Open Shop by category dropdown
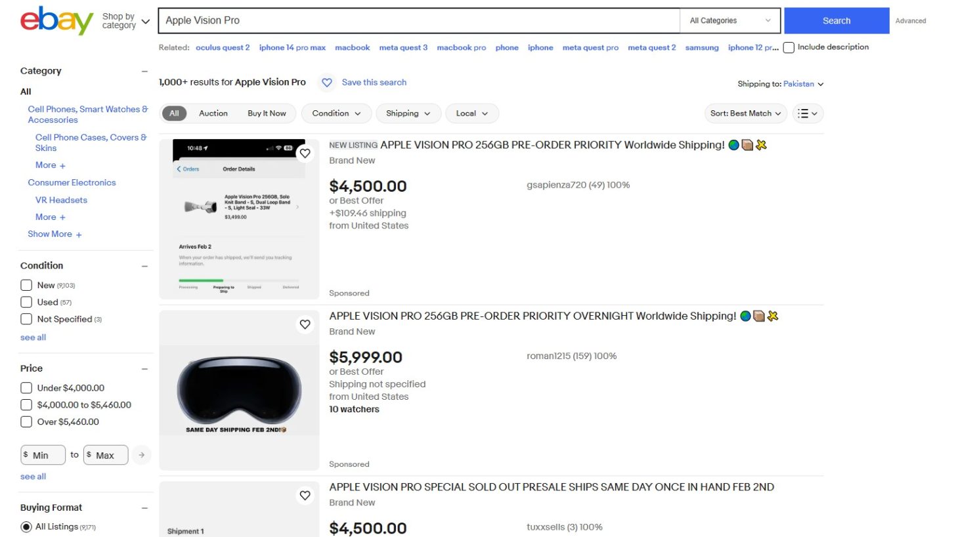Image resolution: width=956 pixels, height=537 pixels. tap(126, 21)
